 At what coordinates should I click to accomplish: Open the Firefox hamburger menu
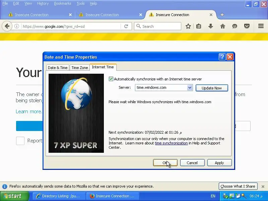point(261,26)
